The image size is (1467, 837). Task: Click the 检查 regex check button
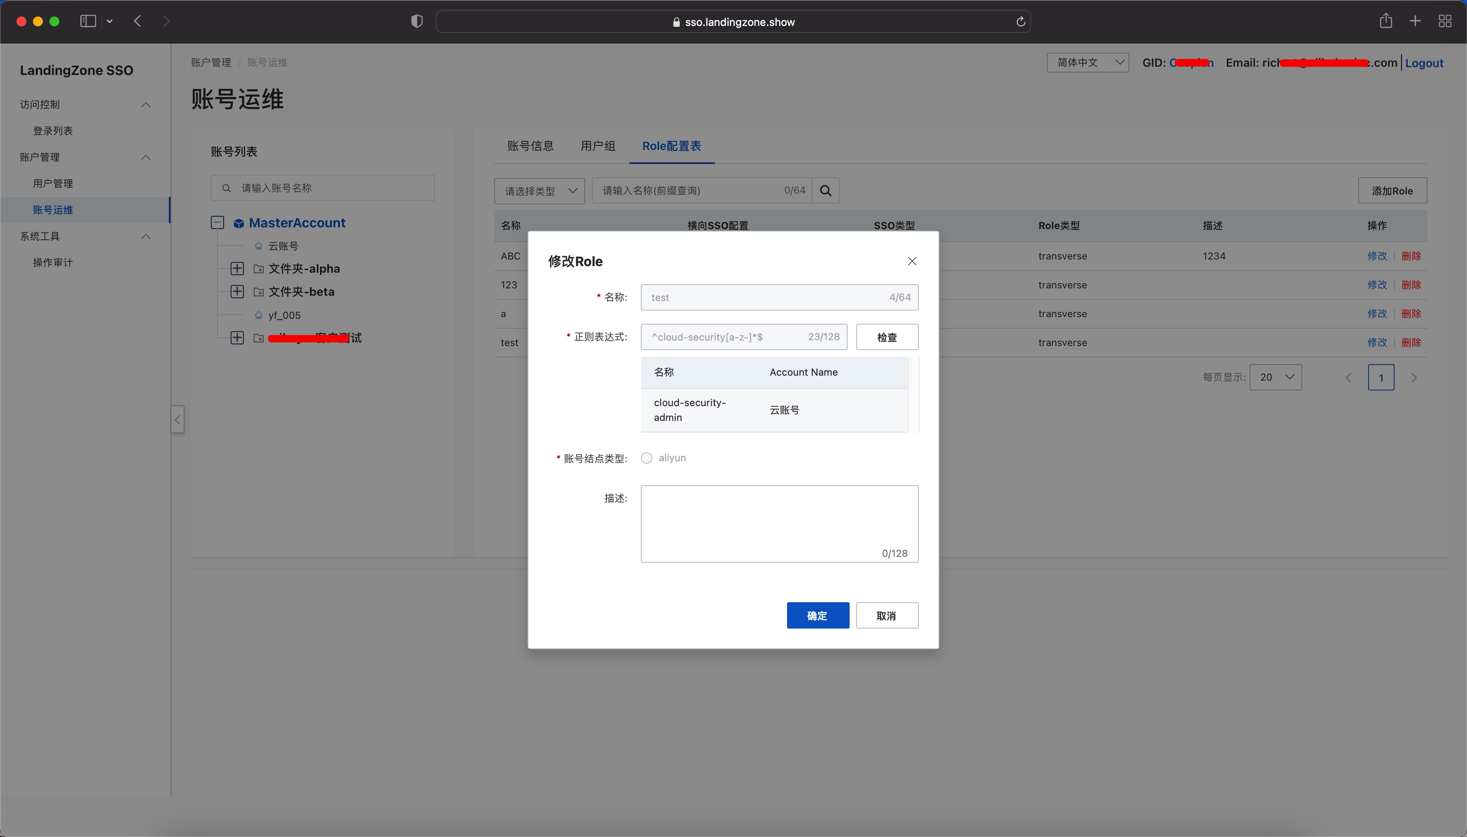(x=887, y=337)
